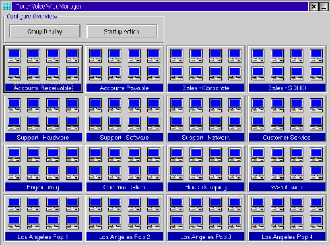Viewport: 330px width, 245px height.
Task: Open the Los Angeles Pop 2 group label
Action: (x=125, y=236)
